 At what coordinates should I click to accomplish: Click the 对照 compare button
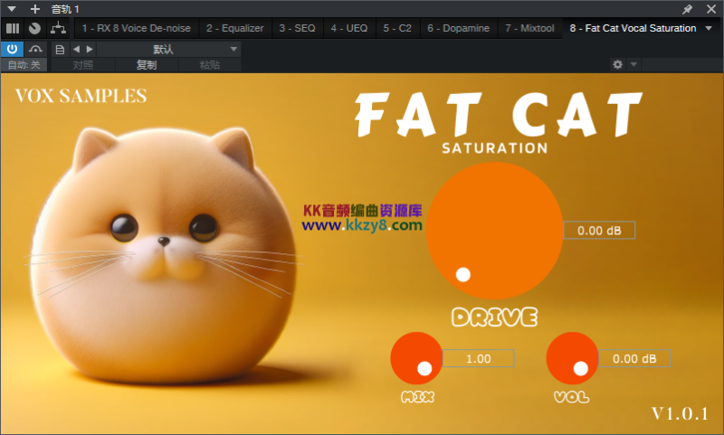(x=82, y=65)
